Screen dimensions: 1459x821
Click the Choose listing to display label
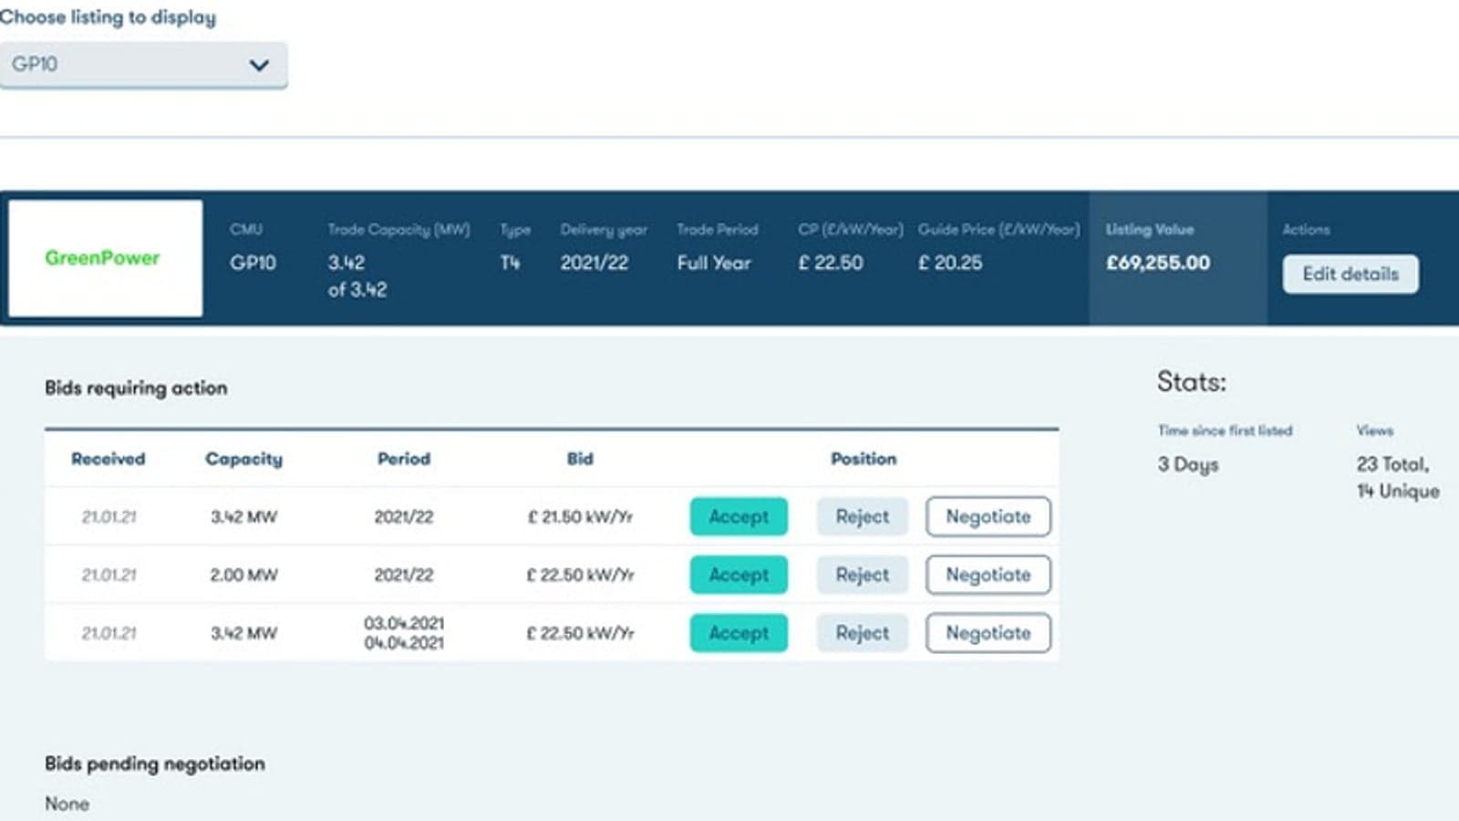[108, 17]
